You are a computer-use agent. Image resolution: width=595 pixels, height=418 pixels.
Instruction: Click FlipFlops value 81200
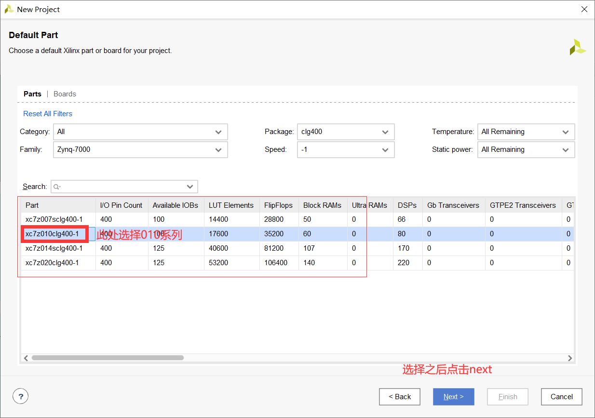[x=274, y=248]
